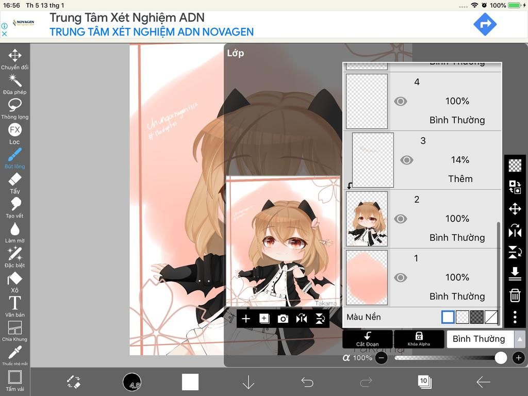This screenshot has height=396, width=528.
Task: Tap the back arrow in bottom bar
Action: point(483,382)
